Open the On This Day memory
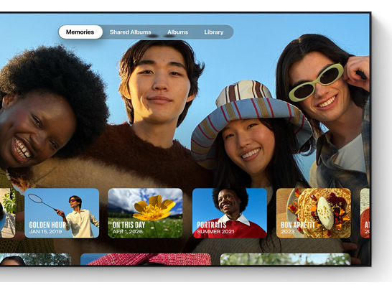Screen dimensions: 392x285 pos(145,213)
